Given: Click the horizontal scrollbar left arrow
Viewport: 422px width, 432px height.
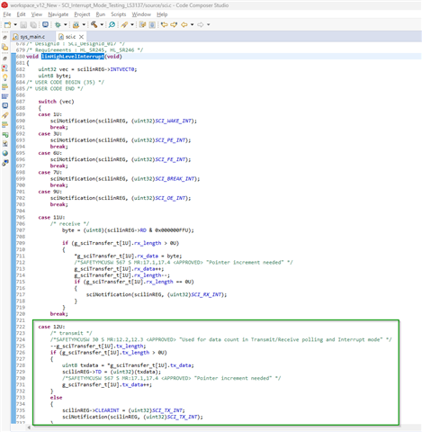Looking at the screenshot, I should point(29,427).
